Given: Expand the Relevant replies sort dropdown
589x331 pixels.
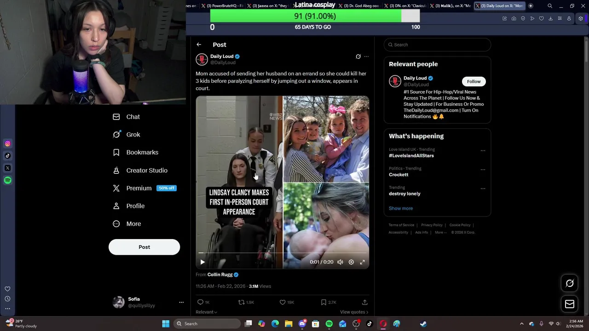Looking at the screenshot, I should pyautogui.click(x=206, y=312).
